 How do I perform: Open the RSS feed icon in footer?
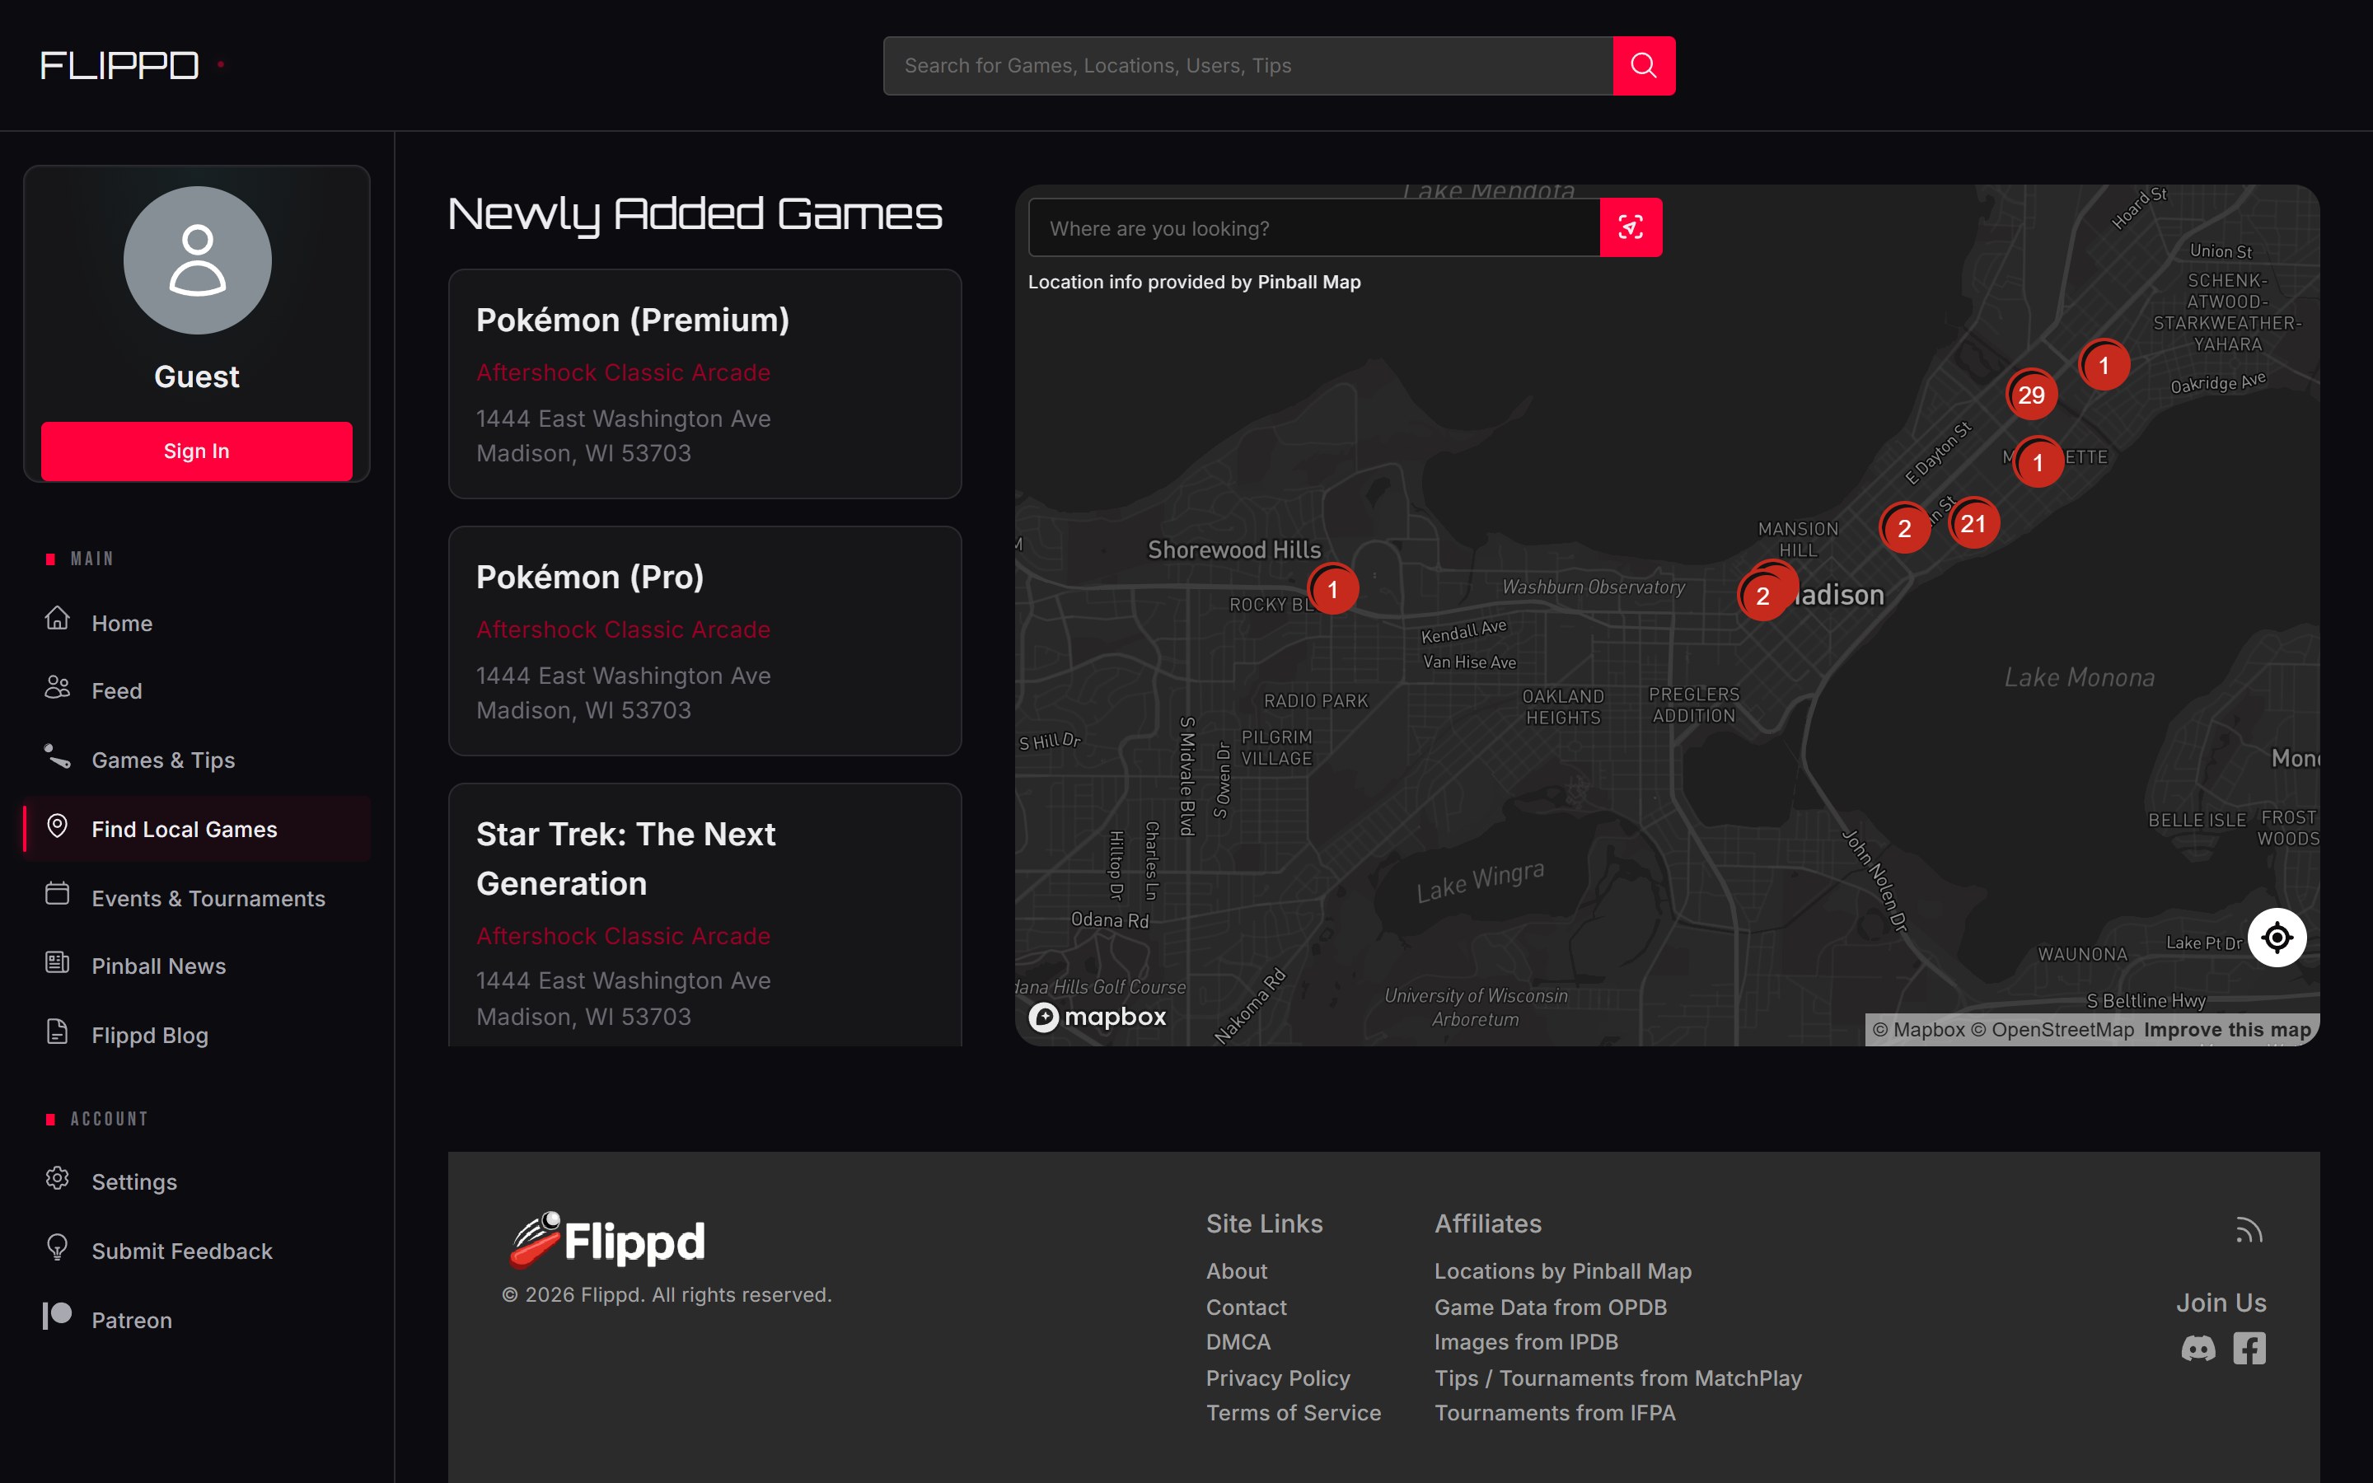[2249, 1230]
